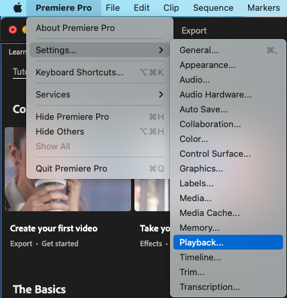The width and height of the screenshot is (287, 298).
Task: Expand the Services submenu chevron
Action: click(x=161, y=94)
